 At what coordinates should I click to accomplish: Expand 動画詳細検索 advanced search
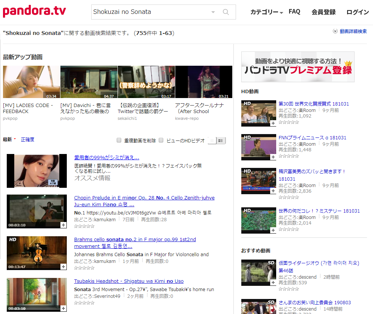350,31
